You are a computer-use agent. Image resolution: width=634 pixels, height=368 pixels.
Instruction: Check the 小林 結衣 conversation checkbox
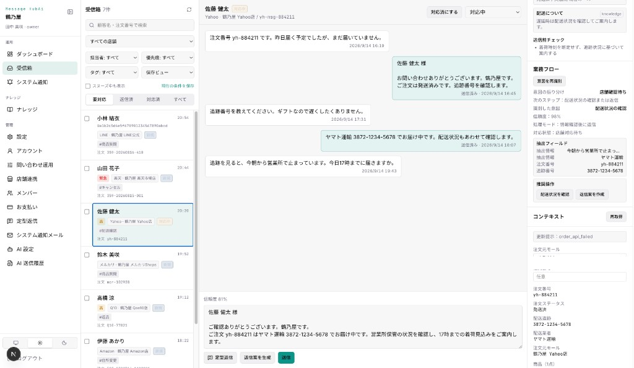(x=87, y=118)
